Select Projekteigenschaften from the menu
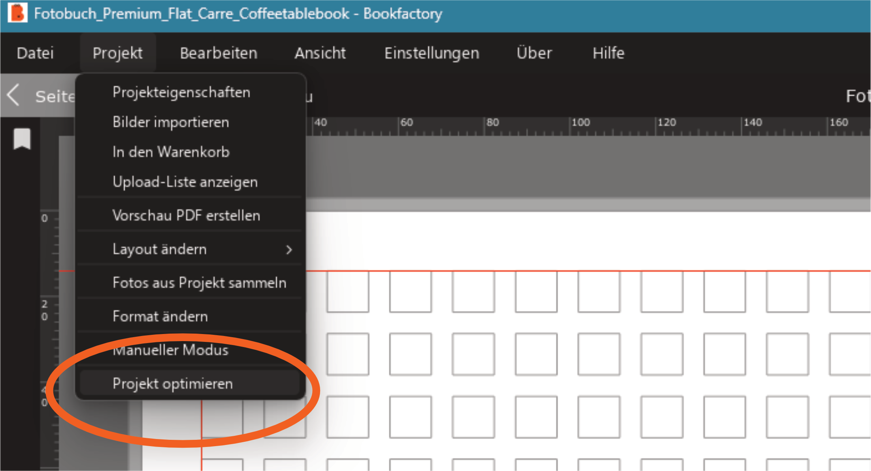This screenshot has height=471, width=871. tap(190, 92)
